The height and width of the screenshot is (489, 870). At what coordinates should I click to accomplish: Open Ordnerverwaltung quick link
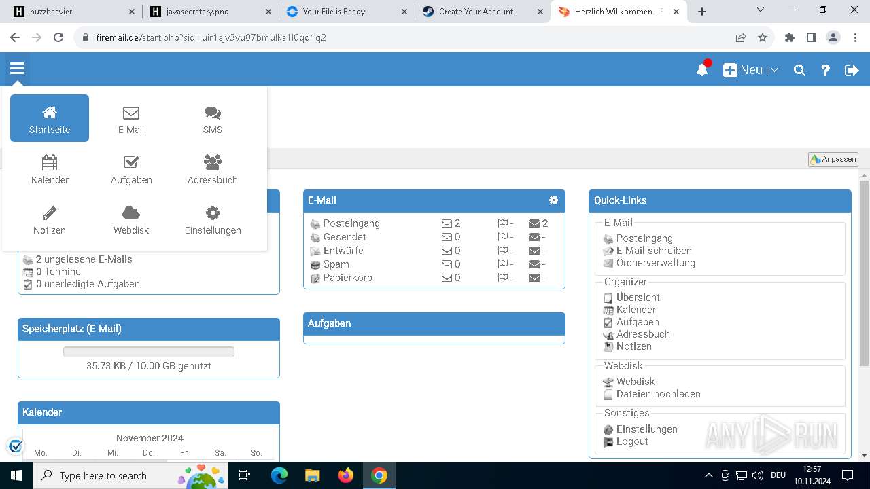tap(655, 263)
